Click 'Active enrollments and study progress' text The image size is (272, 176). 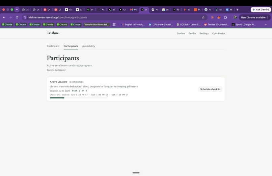(x=70, y=65)
